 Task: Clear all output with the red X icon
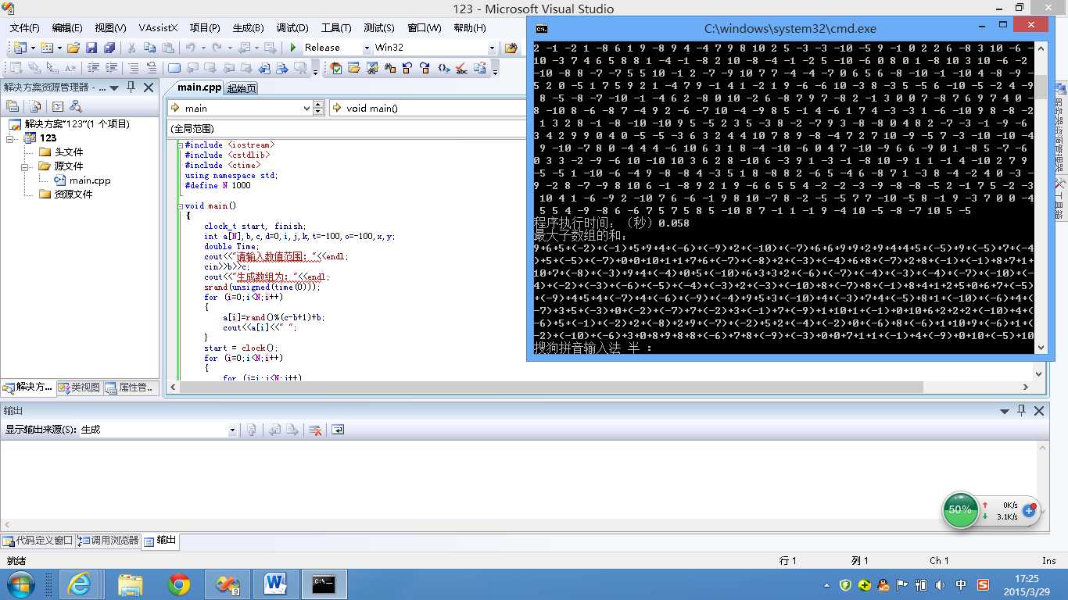[315, 430]
